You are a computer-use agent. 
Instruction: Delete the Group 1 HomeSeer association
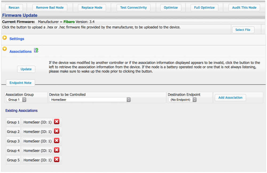(57, 122)
